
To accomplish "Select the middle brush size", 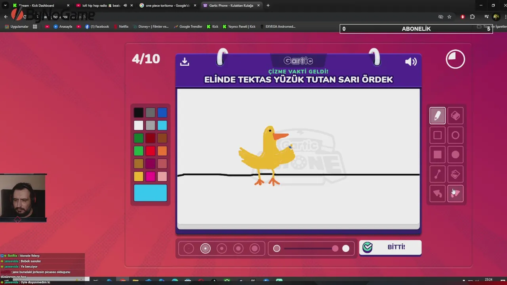I will 222,248.
